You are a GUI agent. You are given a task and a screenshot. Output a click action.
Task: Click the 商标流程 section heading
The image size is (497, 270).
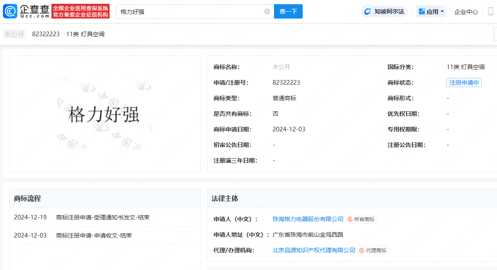pos(27,199)
